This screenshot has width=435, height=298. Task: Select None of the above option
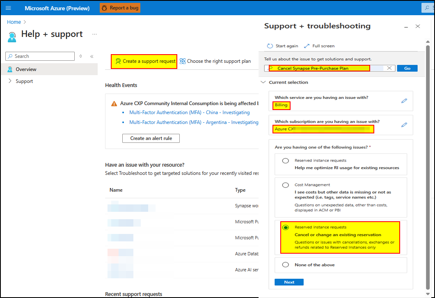coord(286,265)
